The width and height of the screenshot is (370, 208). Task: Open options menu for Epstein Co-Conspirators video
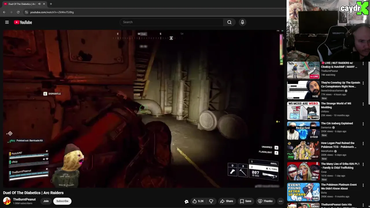point(363,83)
